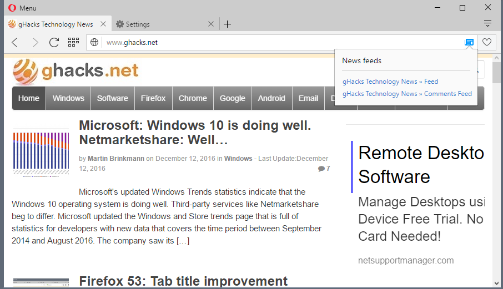The image size is (503, 289).
Task: Select Software in site navigation
Action: pyautogui.click(x=113, y=98)
